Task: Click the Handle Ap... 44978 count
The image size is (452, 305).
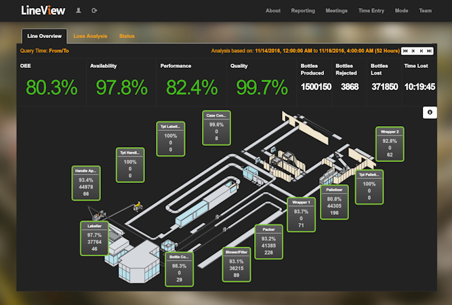Action: point(86,187)
